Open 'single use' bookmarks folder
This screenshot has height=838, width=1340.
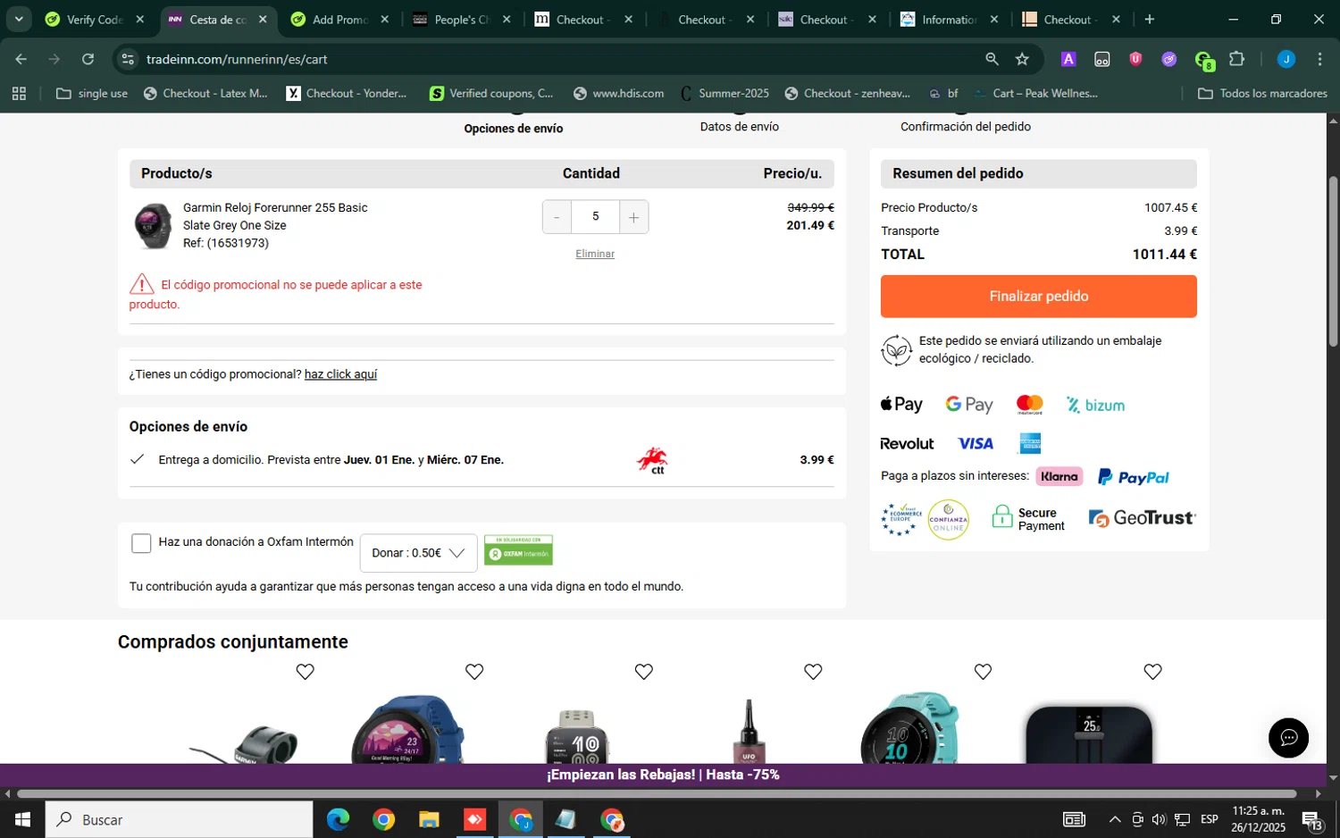(x=92, y=93)
